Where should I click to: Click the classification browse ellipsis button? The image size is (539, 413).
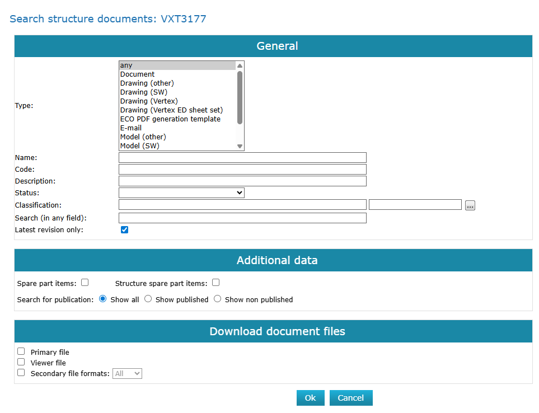[470, 205]
